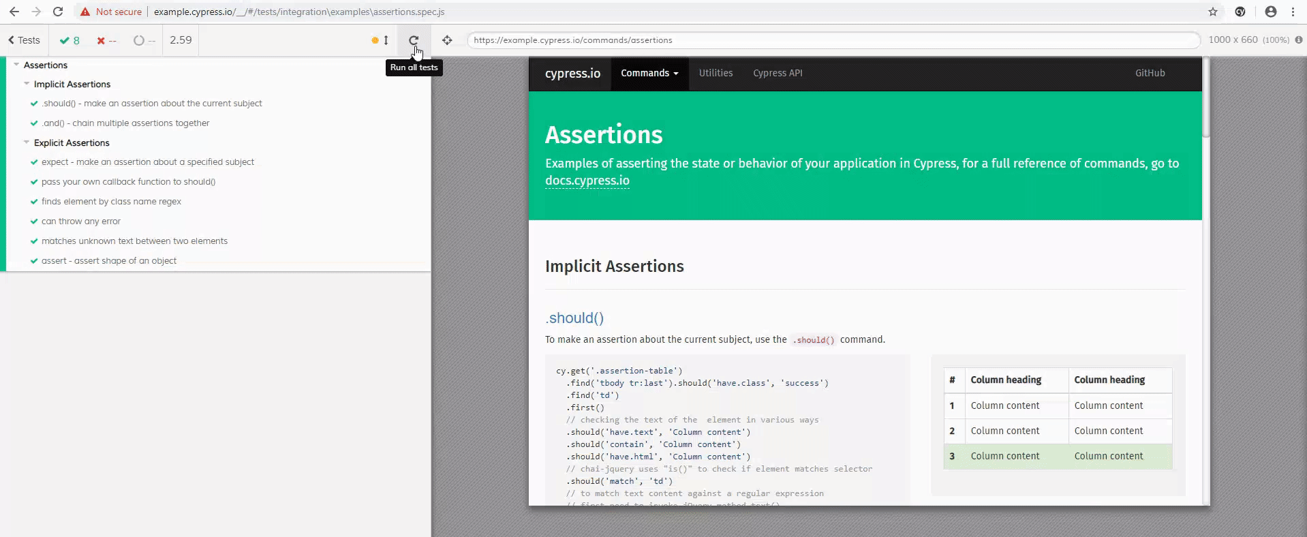Open matches unknown text between two elements test
The width and height of the screenshot is (1307, 537).
pos(134,241)
